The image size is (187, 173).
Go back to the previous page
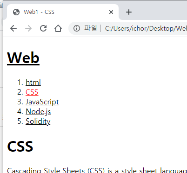tap(13, 28)
